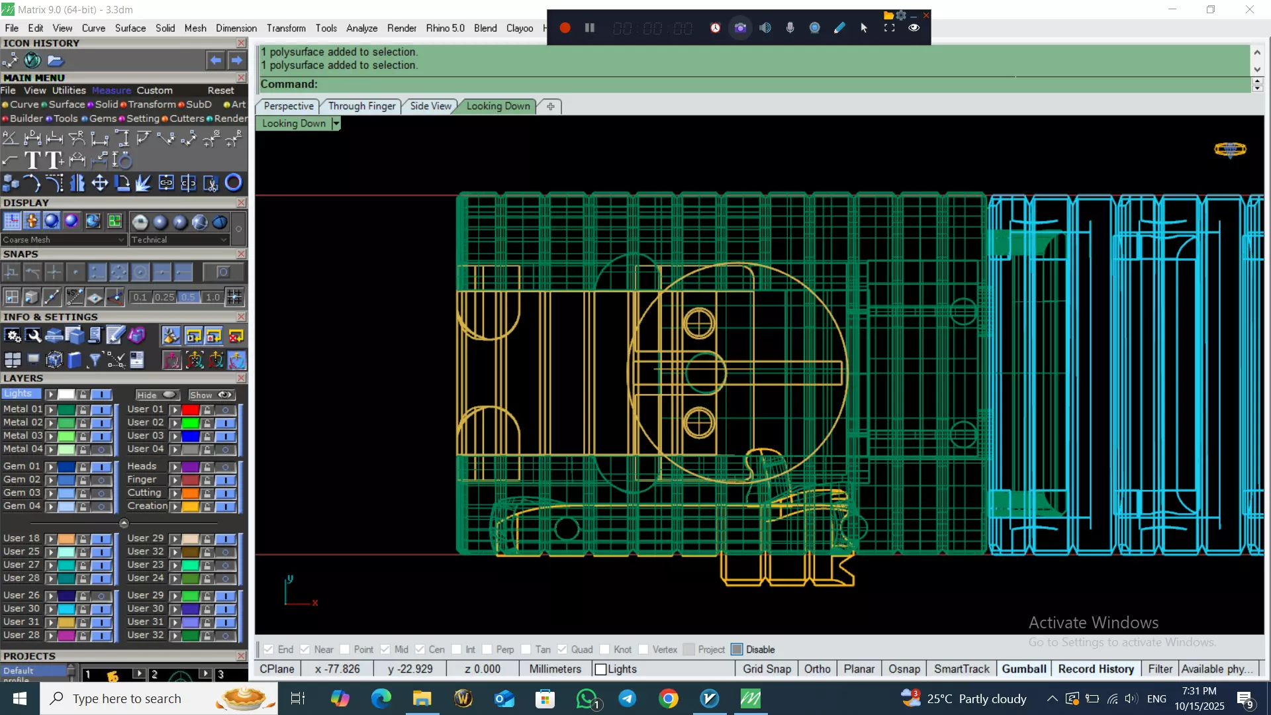Start the screen recorder record button
This screenshot has width=1271, height=715.
click(565, 28)
